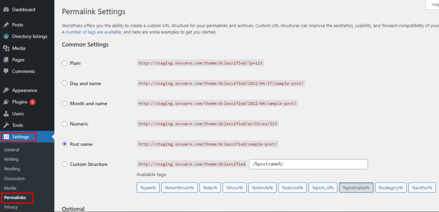Open Directory listings via its icon

click(6, 36)
